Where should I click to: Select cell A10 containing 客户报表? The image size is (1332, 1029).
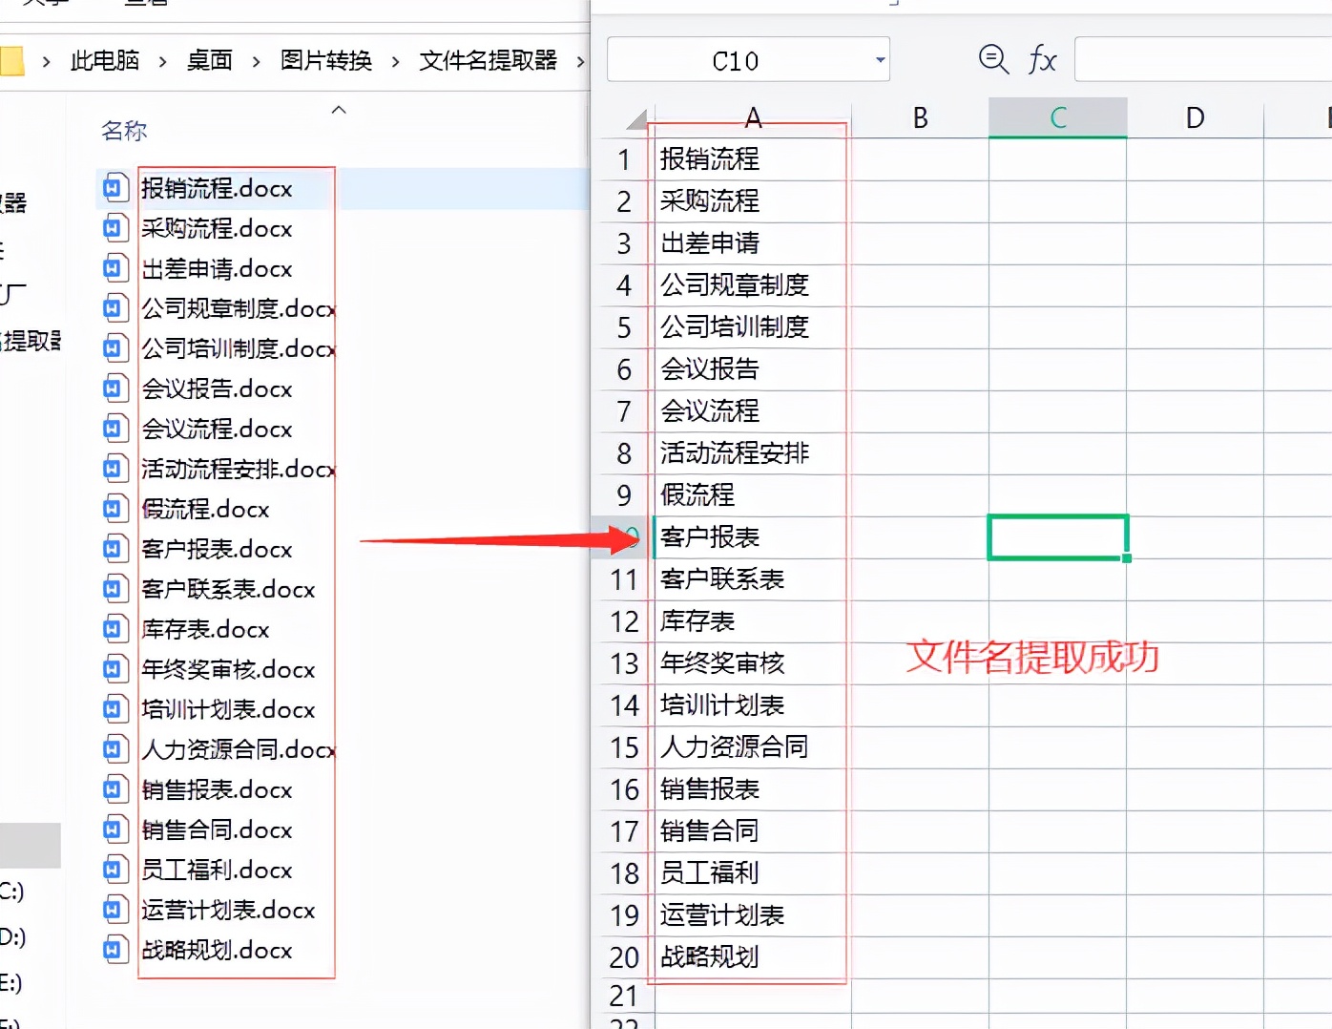pos(753,537)
